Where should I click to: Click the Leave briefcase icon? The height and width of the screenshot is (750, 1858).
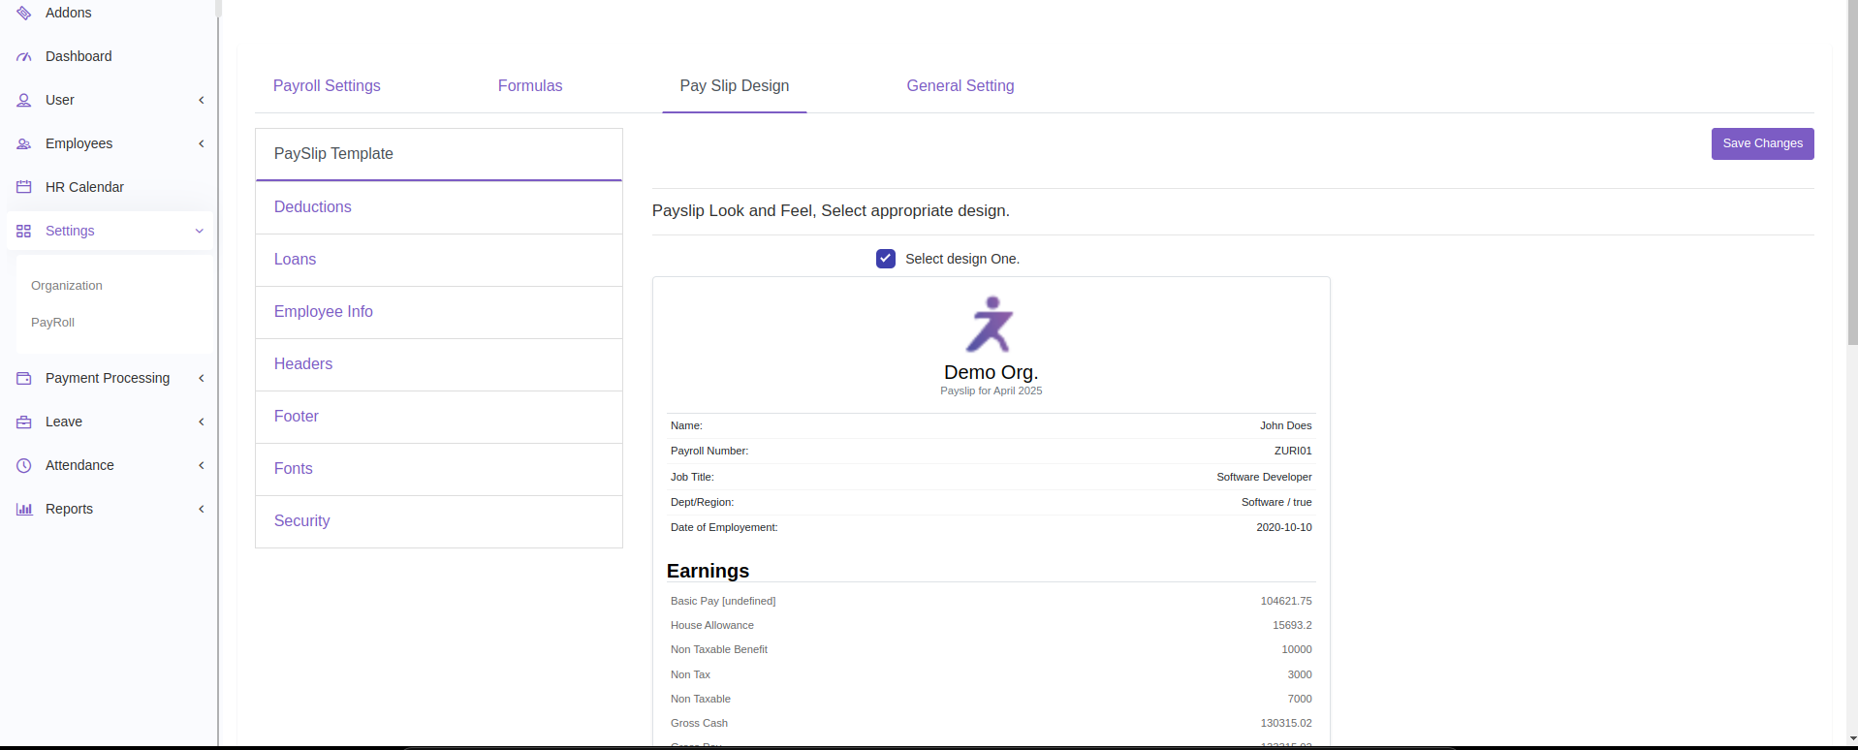[x=24, y=422]
